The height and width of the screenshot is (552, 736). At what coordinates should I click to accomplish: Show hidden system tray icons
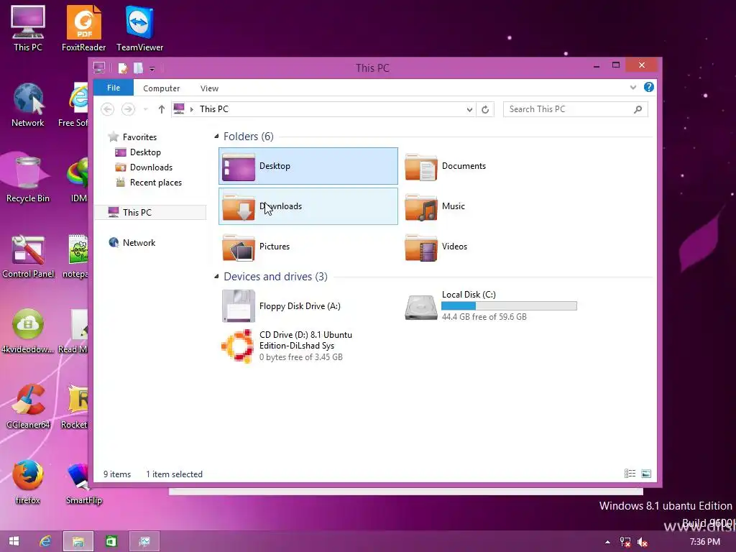coord(607,542)
